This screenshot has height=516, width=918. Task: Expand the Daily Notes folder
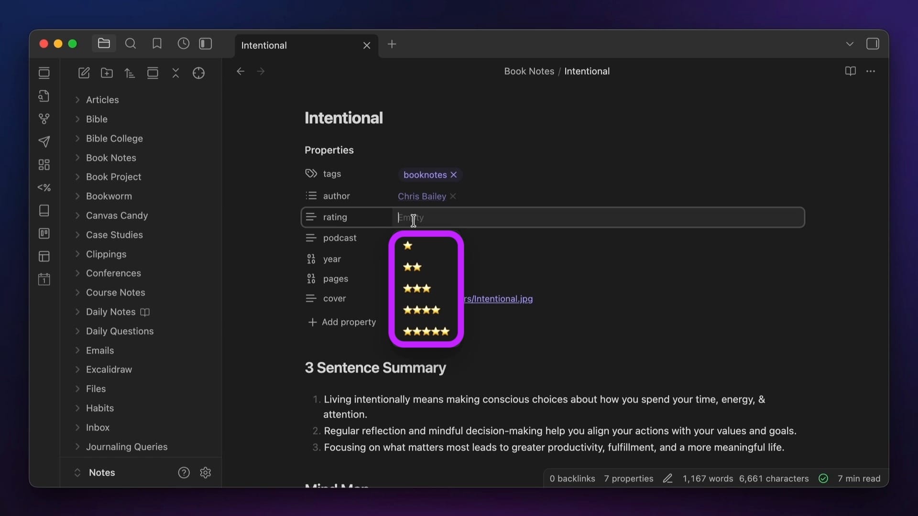point(110,312)
